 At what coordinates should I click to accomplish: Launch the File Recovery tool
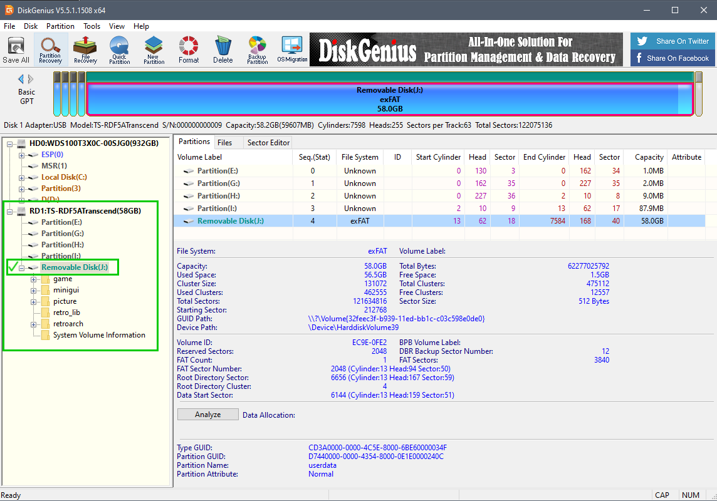[85, 49]
